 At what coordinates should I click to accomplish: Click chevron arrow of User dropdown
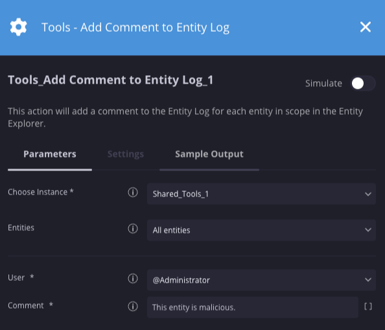tap(367, 280)
